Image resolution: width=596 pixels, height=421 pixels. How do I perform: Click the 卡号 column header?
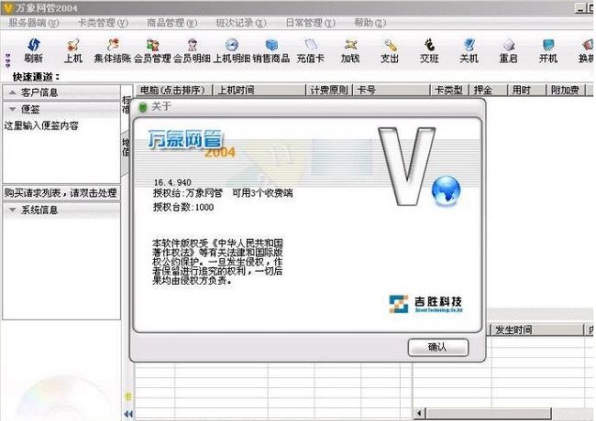392,91
